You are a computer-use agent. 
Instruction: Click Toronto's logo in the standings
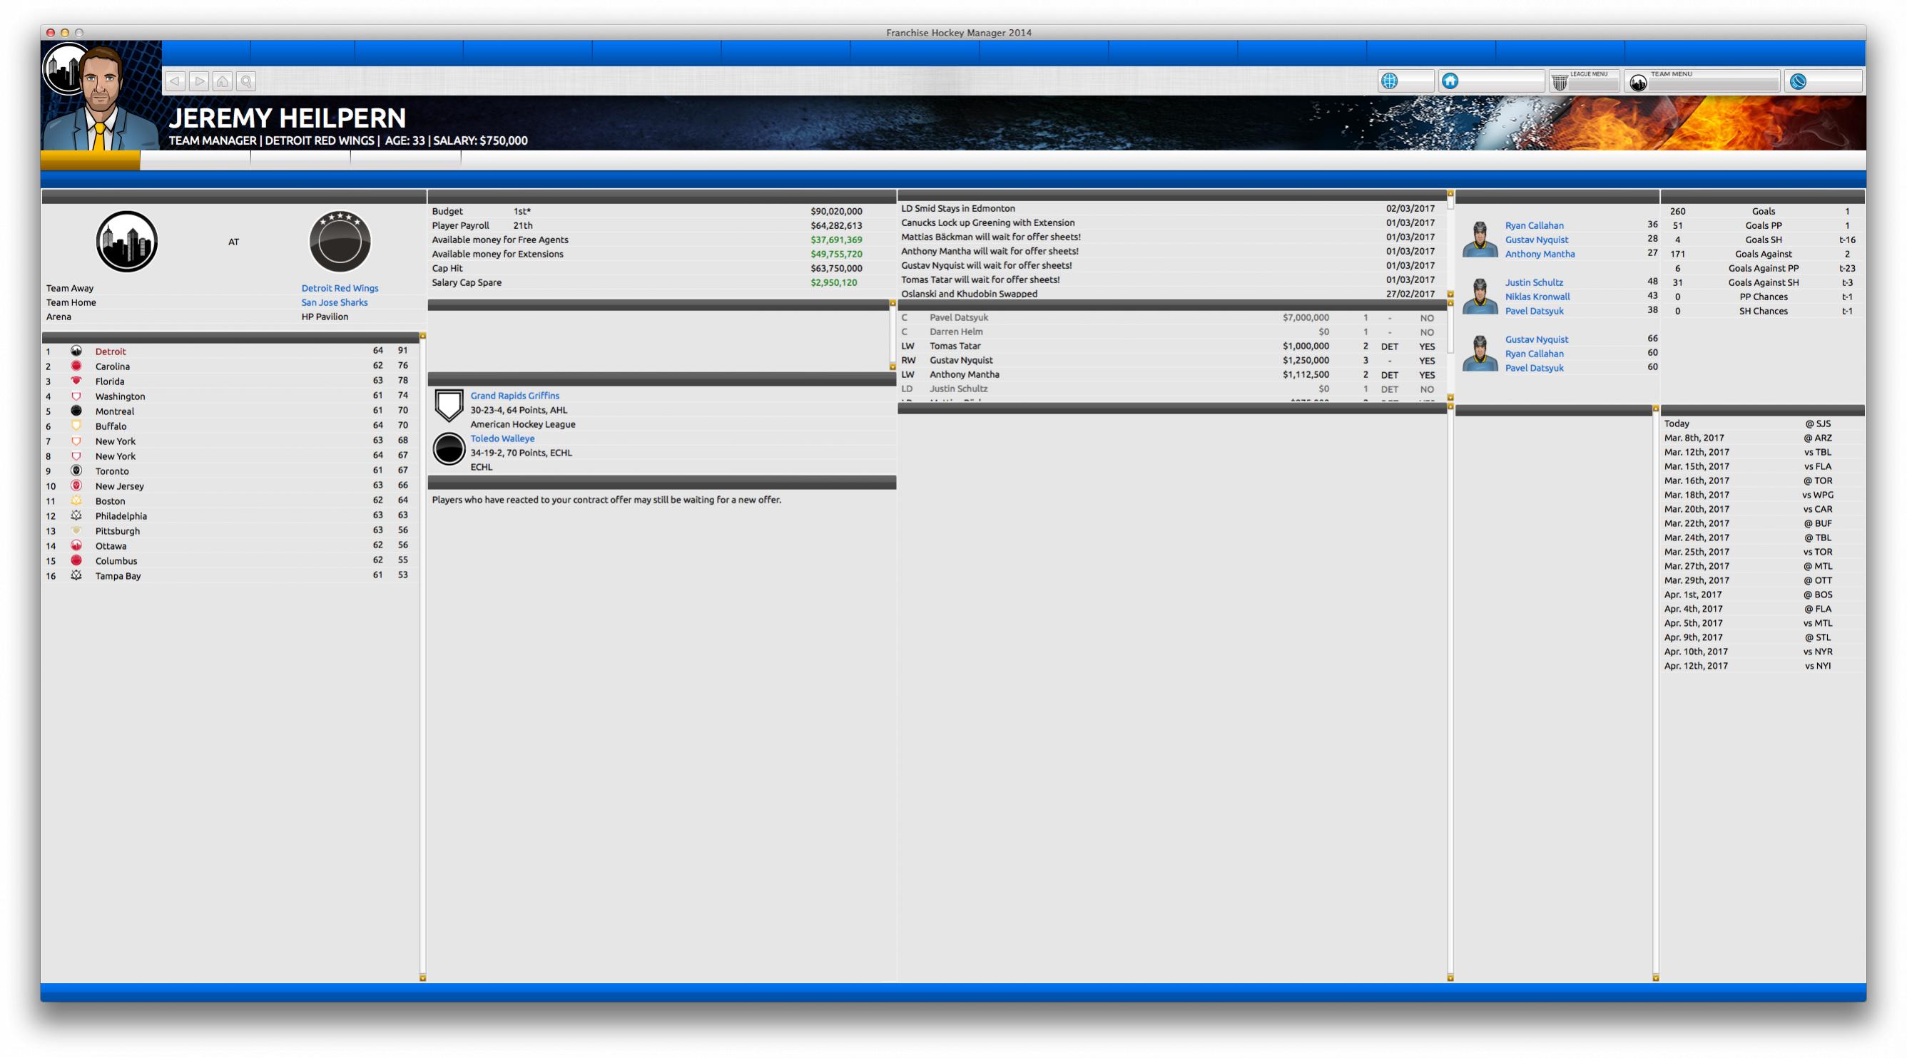click(76, 471)
